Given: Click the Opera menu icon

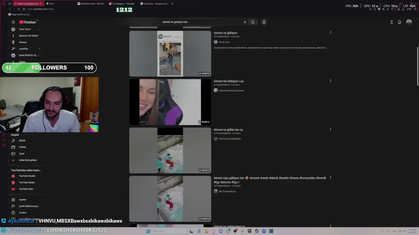Looking at the screenshot, I should click(x=4, y=4).
